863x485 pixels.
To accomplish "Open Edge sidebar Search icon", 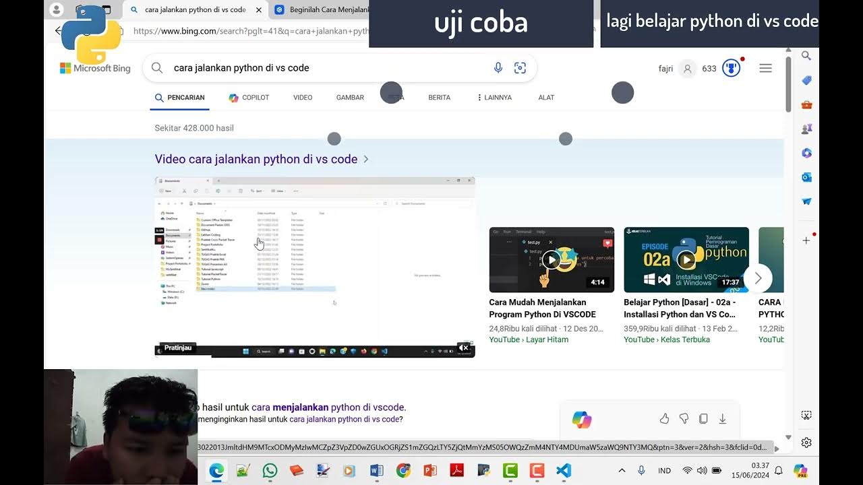I will 806,56.
